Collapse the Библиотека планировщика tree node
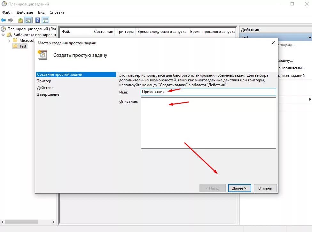 [3, 35]
